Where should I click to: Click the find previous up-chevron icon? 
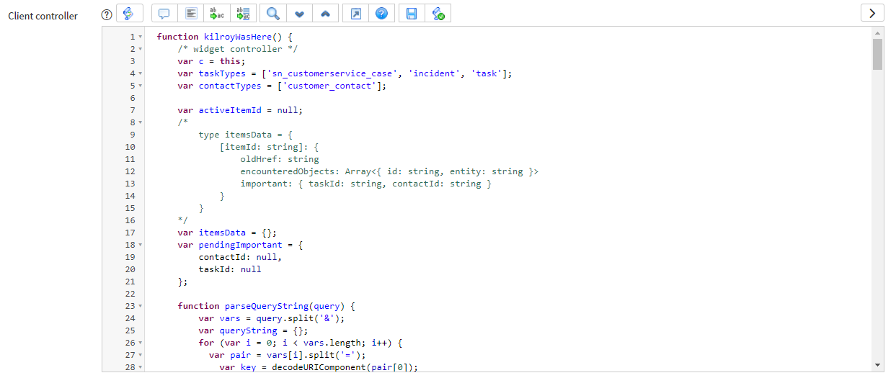click(x=325, y=13)
